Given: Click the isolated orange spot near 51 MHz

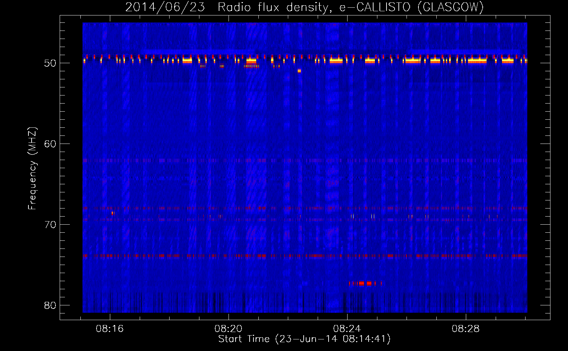Looking at the screenshot, I should pos(299,71).
